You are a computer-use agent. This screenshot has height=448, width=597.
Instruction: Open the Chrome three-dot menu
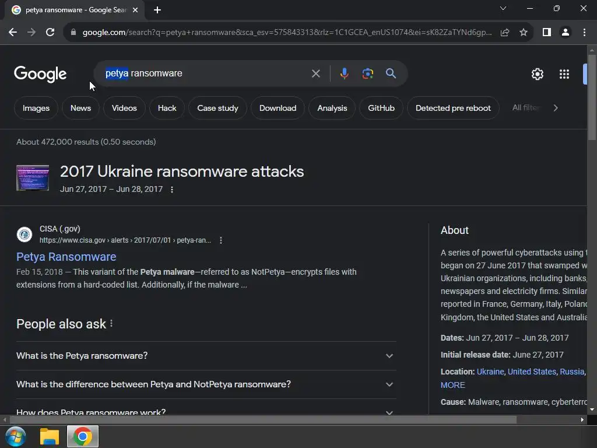click(584, 33)
